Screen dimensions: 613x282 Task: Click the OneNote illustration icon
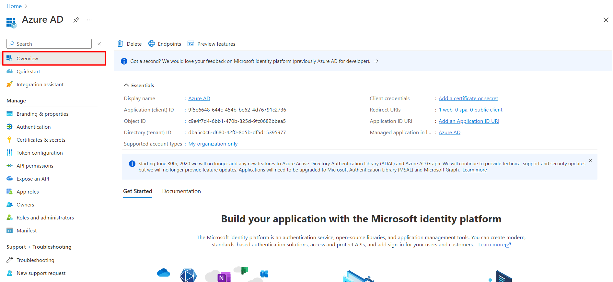coord(224,277)
